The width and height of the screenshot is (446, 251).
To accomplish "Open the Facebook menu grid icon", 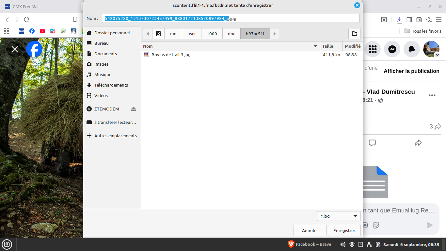I will click(373, 49).
